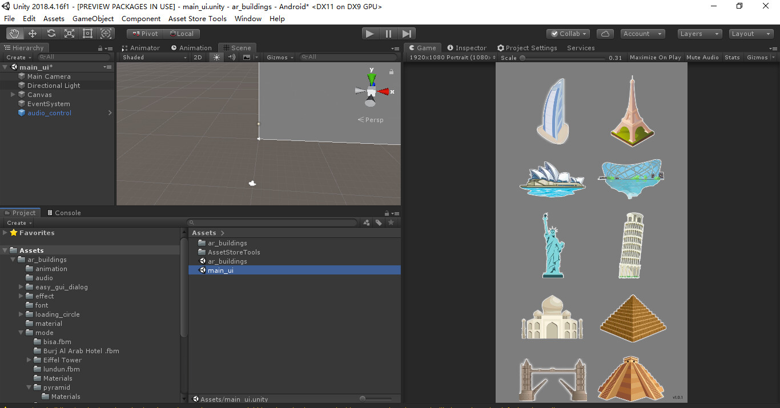Viewport: 780px width, 408px height.
Task: Select the Scale tool
Action: (69, 34)
